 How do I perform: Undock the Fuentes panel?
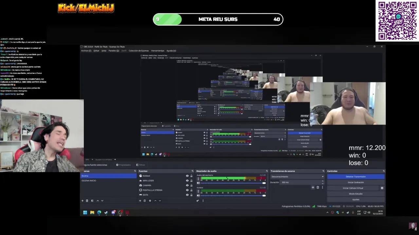pyautogui.click(x=192, y=171)
